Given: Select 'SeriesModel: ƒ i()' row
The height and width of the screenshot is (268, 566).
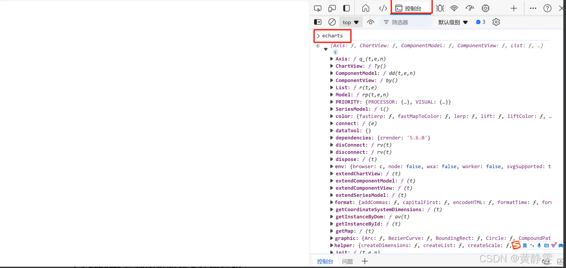Looking at the screenshot, I should point(362,109).
